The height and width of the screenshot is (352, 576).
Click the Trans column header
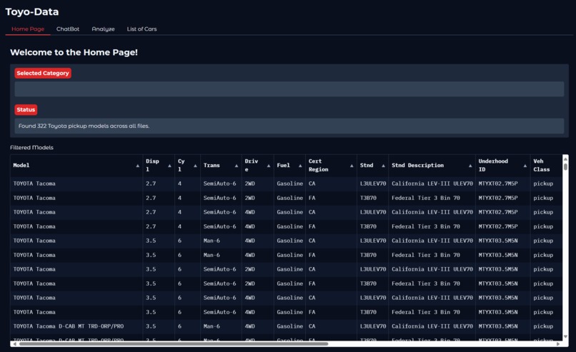point(221,166)
